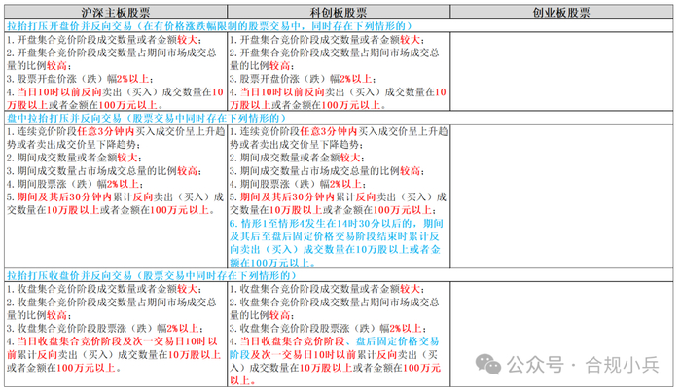Screen dimensions: 681x392
Task: Click 科创板 line 3. 期间成交数量占市场成交总量的比例较高
Action: tap(327, 171)
